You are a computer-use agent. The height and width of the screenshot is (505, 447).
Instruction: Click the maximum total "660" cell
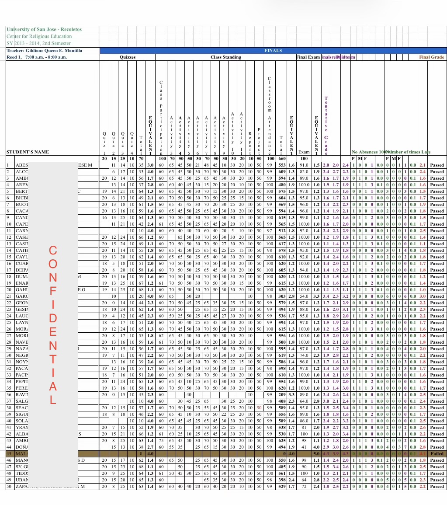pos(282,158)
